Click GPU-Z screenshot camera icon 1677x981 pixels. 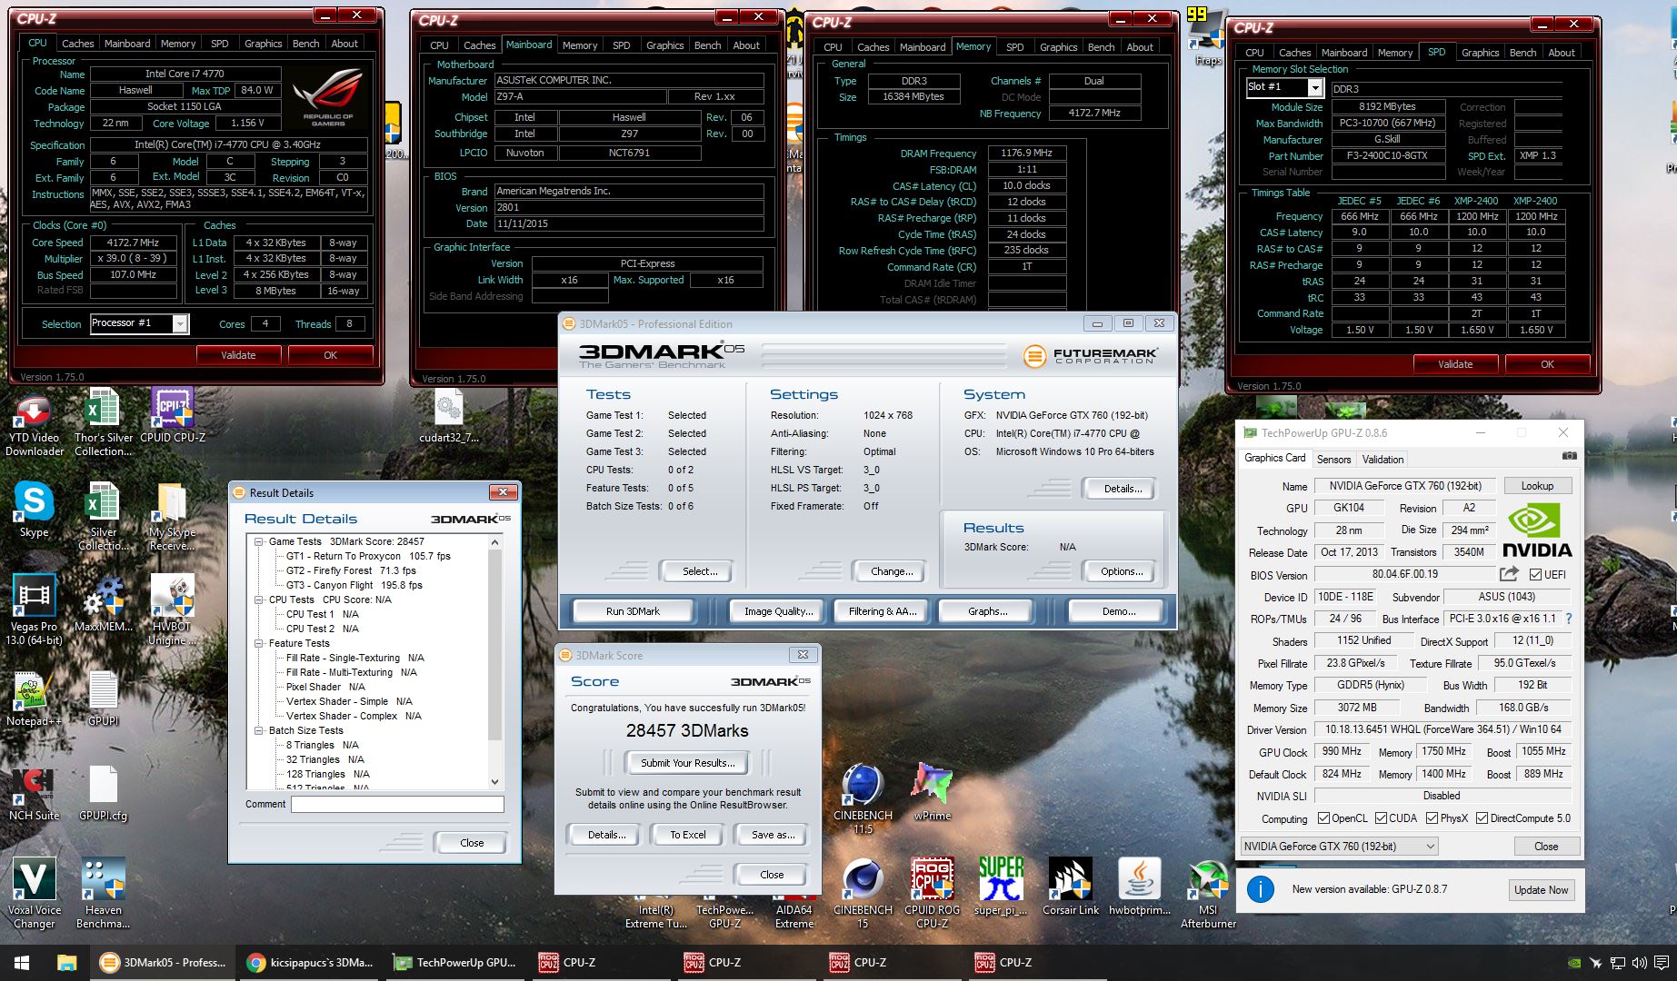click(1569, 456)
